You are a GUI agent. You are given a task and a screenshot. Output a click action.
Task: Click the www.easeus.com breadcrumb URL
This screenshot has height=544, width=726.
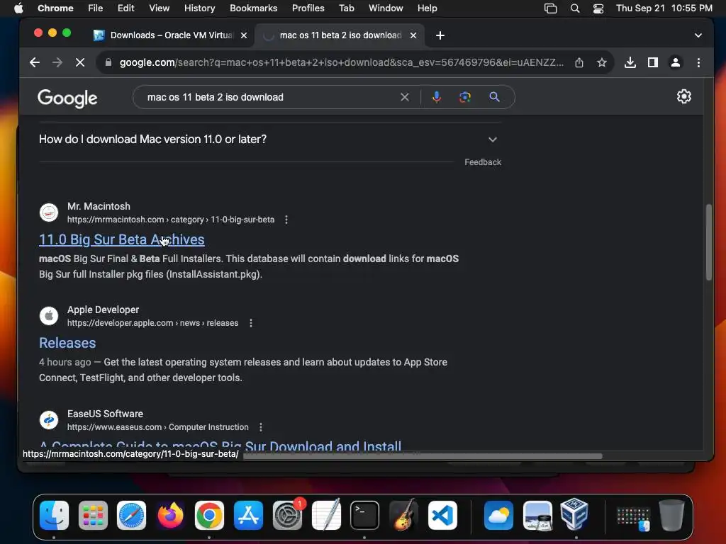click(x=158, y=427)
